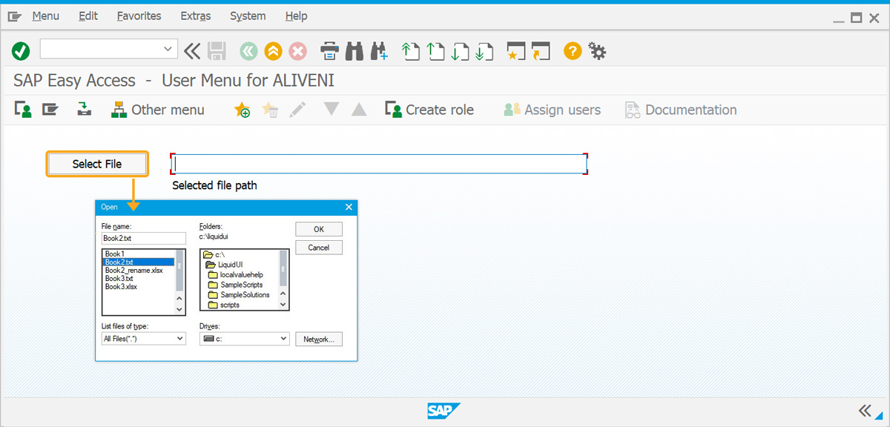Click the SAP Menu icon in the application toolbar
Viewport: 890px width, 427px height.
[x=50, y=110]
